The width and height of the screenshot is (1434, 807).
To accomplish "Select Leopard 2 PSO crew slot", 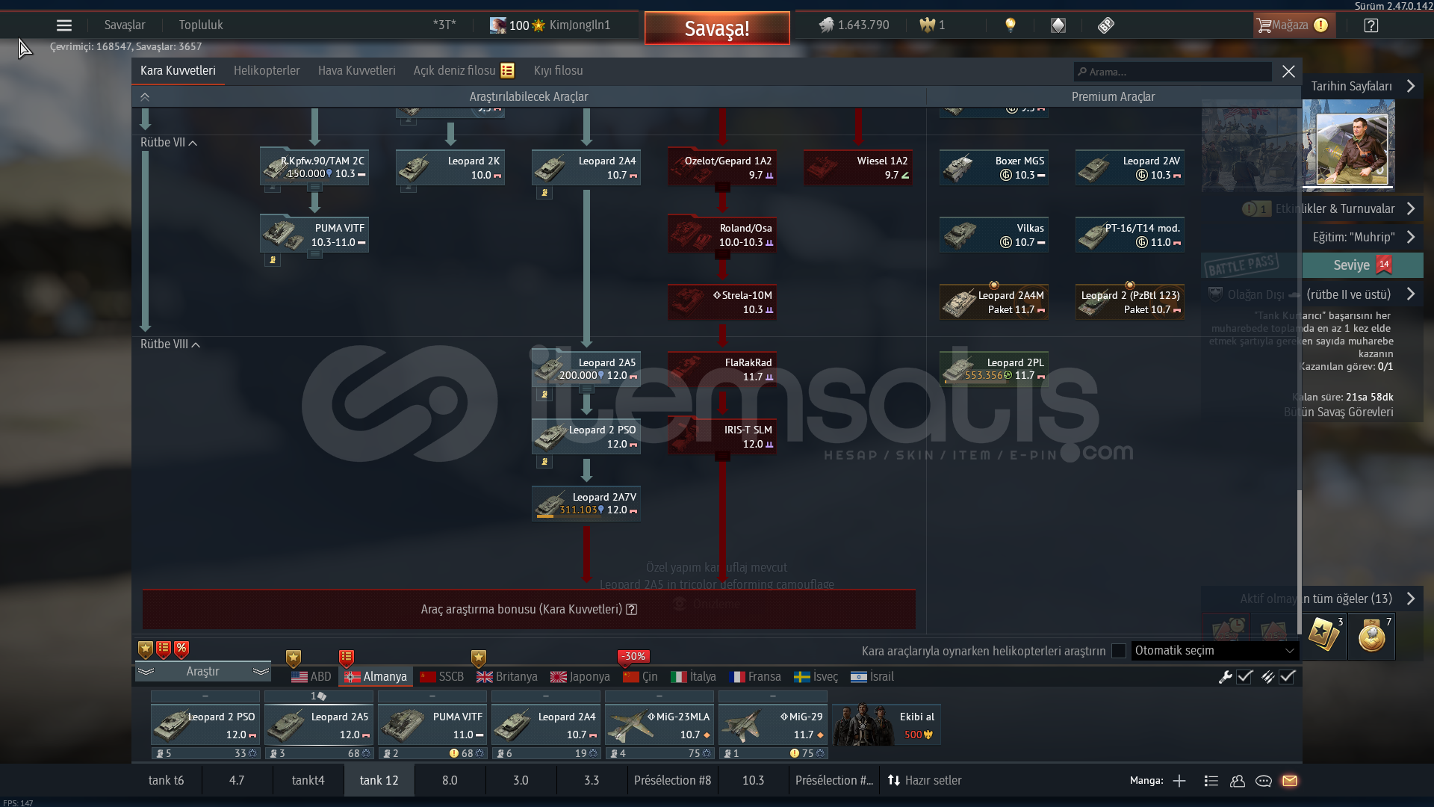I will click(205, 725).
